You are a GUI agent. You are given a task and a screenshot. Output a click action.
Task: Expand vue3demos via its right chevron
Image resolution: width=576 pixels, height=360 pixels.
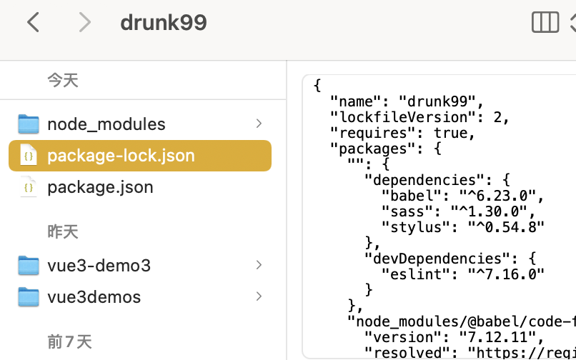tap(259, 297)
